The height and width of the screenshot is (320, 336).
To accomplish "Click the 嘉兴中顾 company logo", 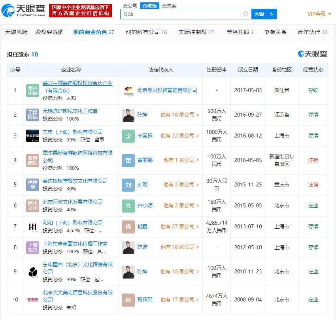I will (32, 90).
